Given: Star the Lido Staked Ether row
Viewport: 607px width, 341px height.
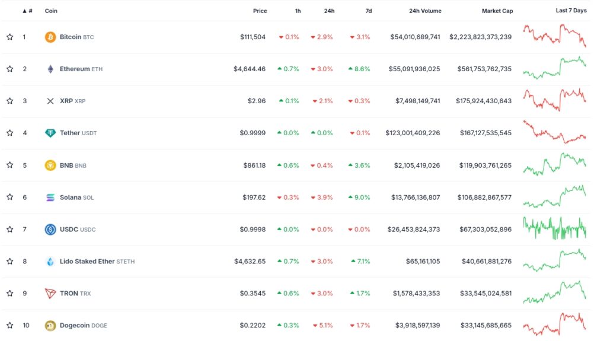Looking at the screenshot, I should pos(9,262).
